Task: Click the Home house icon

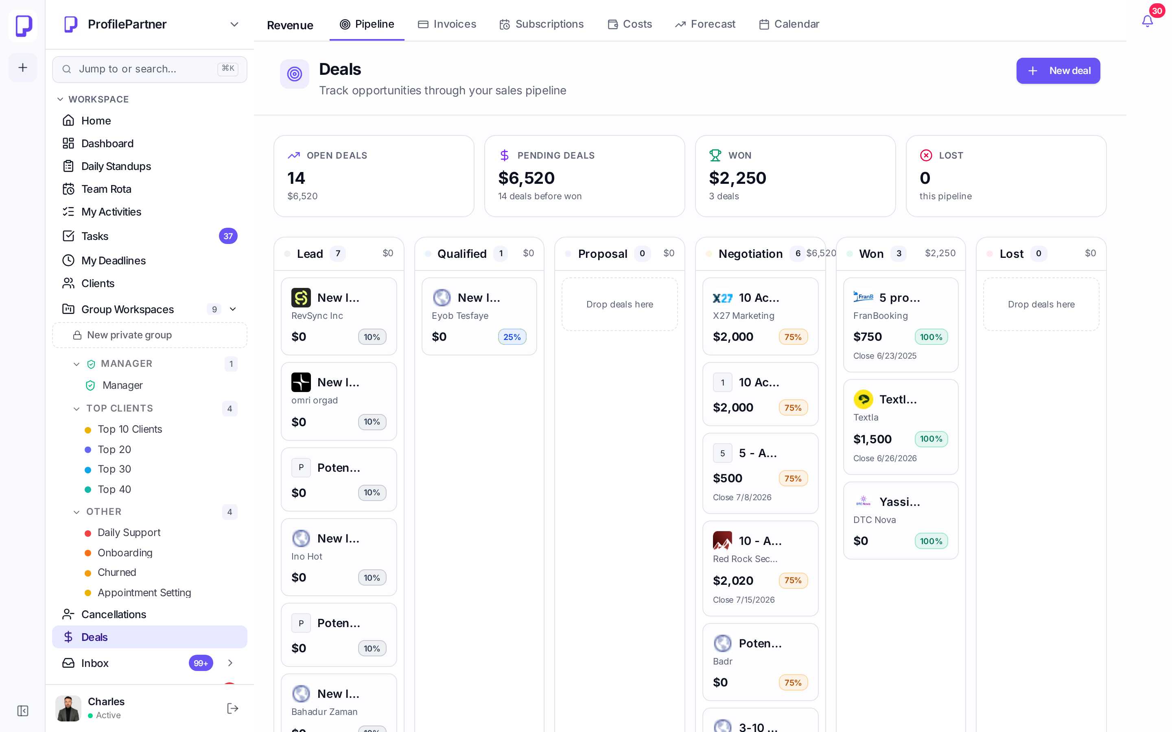Action: point(68,120)
